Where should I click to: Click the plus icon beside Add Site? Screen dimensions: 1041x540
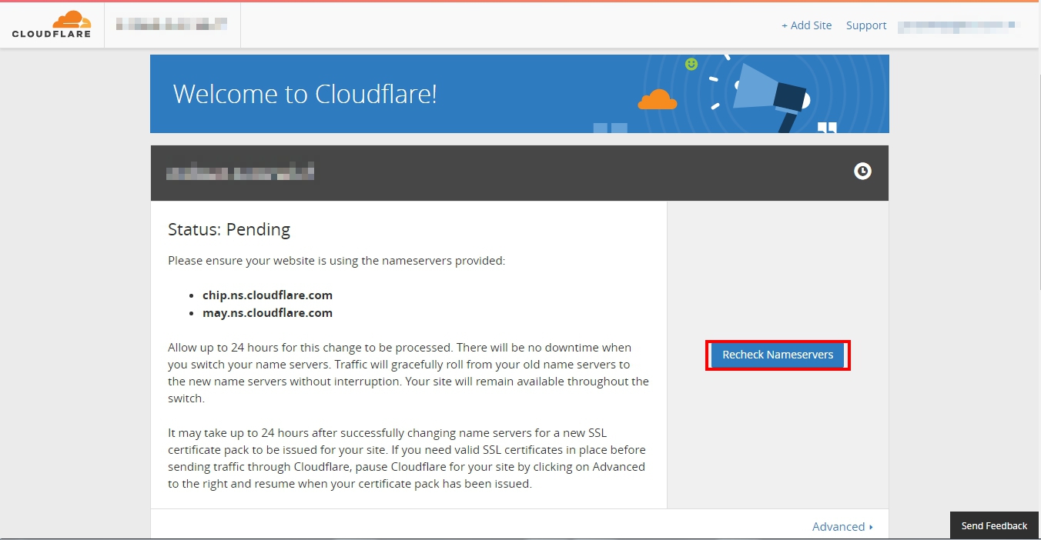(x=784, y=25)
